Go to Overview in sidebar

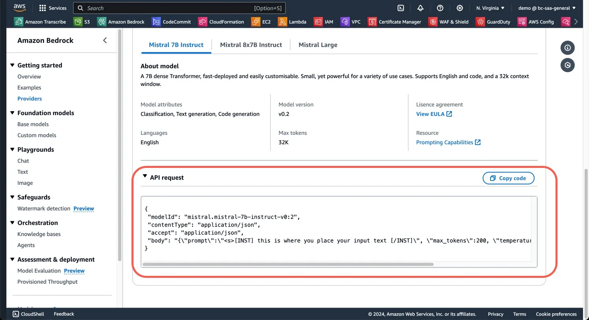[29, 76]
